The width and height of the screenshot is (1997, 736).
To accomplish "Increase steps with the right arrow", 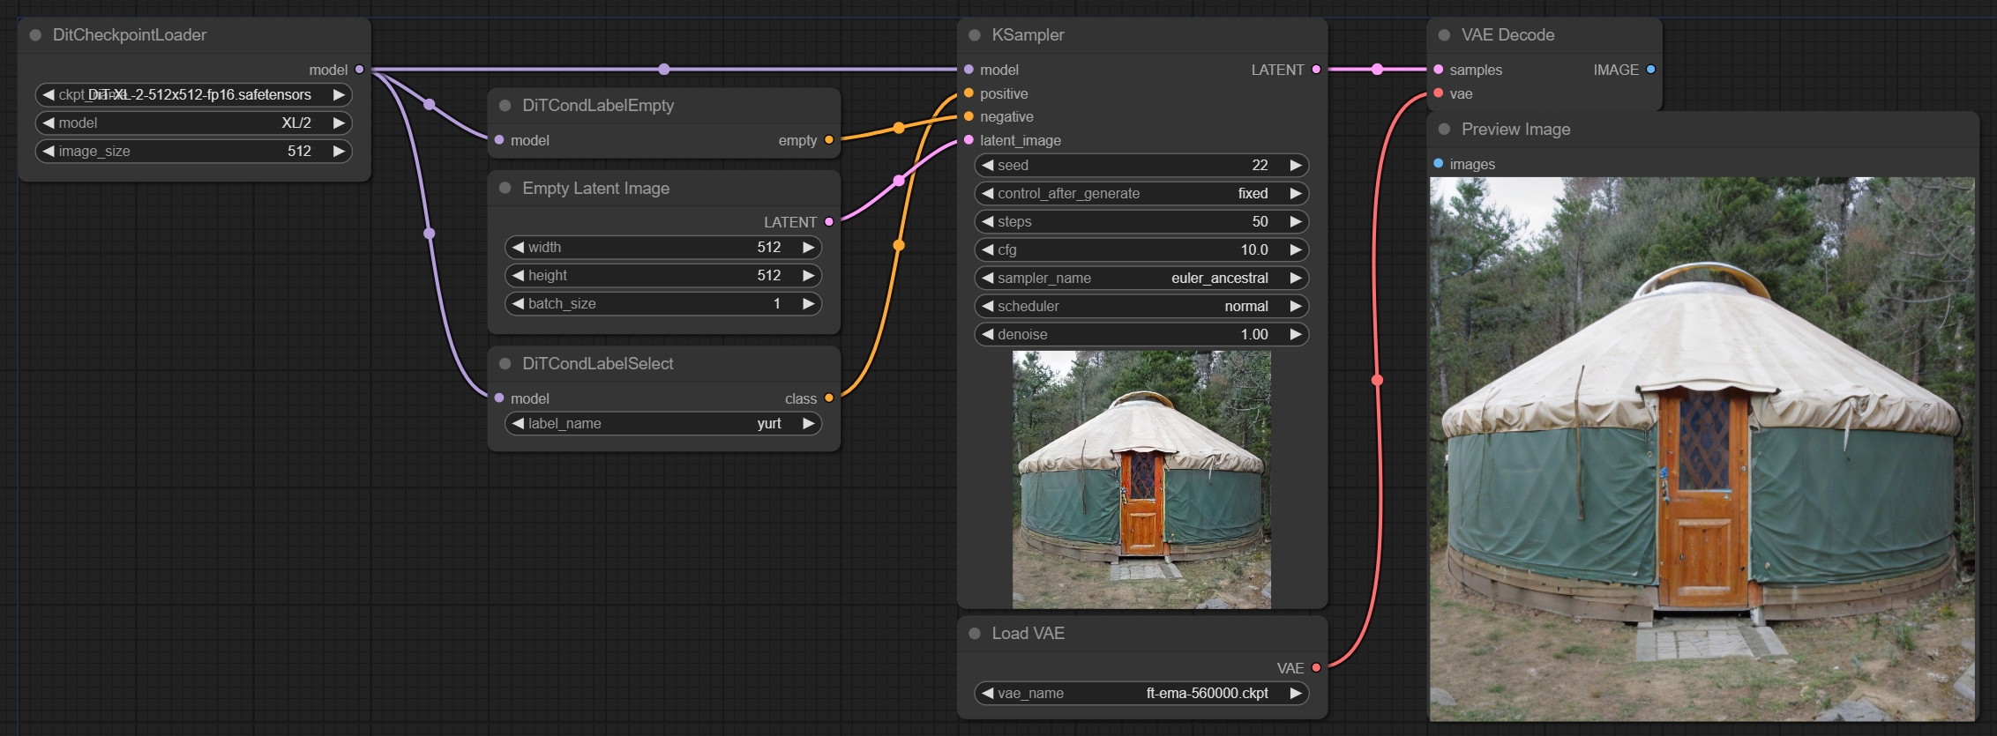I will coord(1296,221).
